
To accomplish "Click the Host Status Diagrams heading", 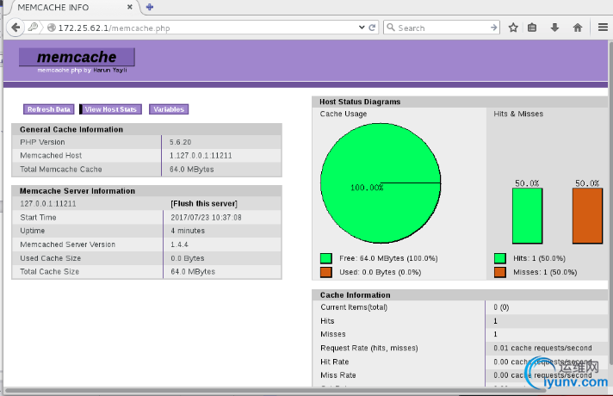I will click(x=360, y=102).
